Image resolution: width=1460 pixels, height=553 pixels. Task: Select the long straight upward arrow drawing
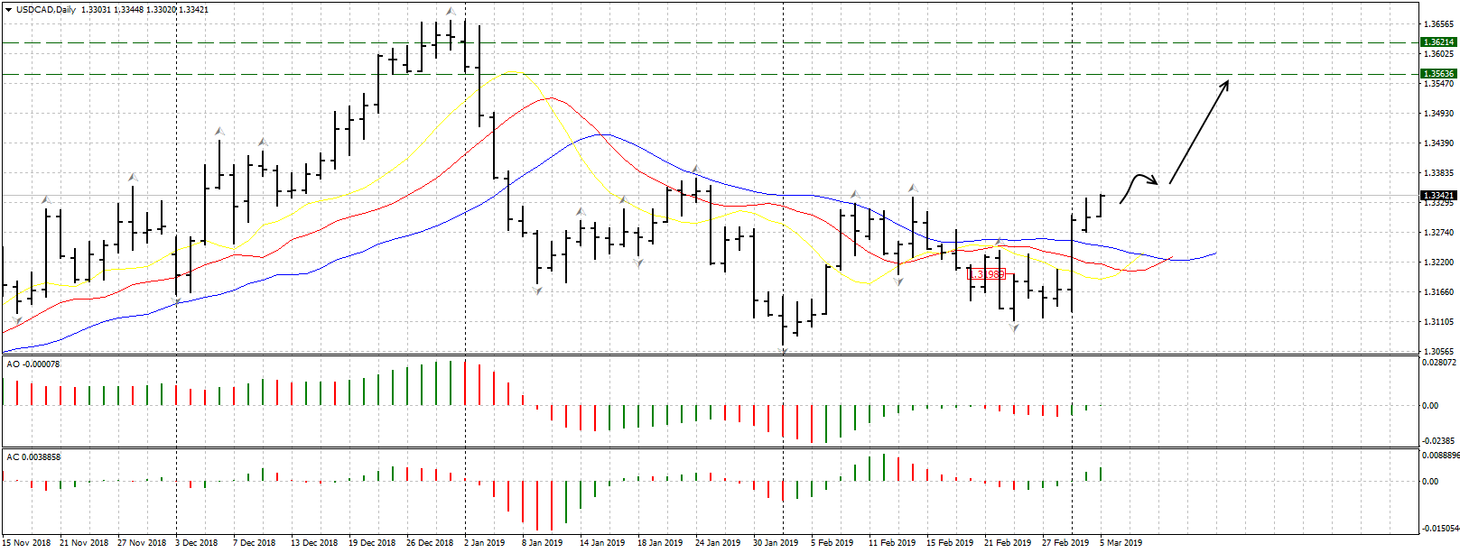1199,132
